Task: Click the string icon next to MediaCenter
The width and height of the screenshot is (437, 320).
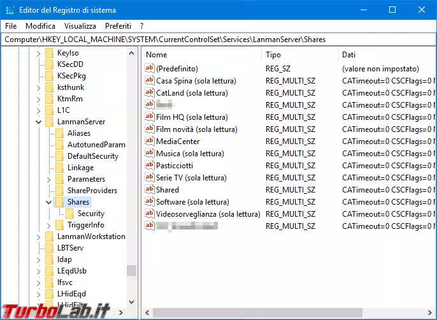Action: [x=150, y=142]
